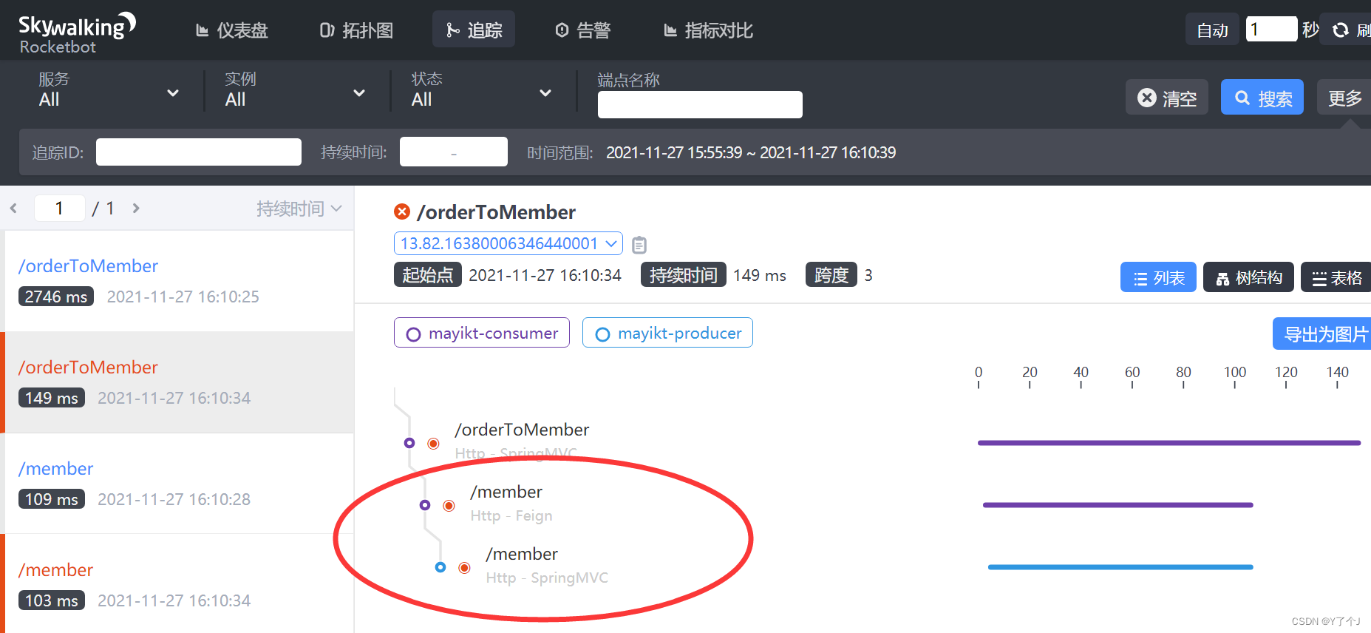
Task: Click the 起始点 start time label
Action: click(428, 275)
